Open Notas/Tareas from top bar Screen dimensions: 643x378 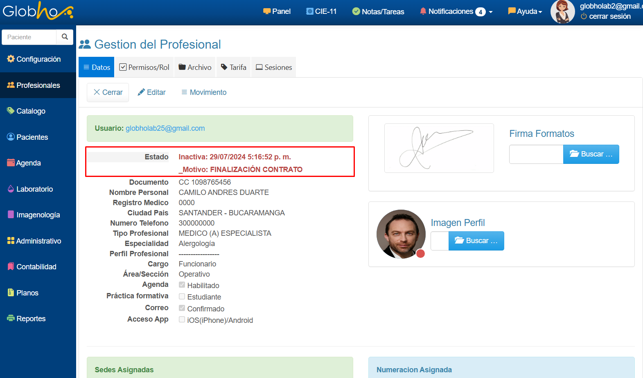[378, 11]
